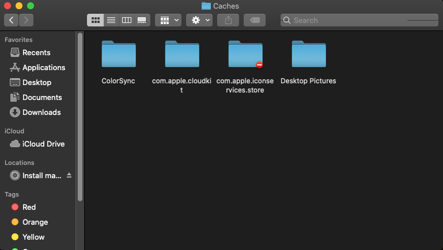
Task: Click the Caches folder icon in title bar
Action: coord(206,6)
